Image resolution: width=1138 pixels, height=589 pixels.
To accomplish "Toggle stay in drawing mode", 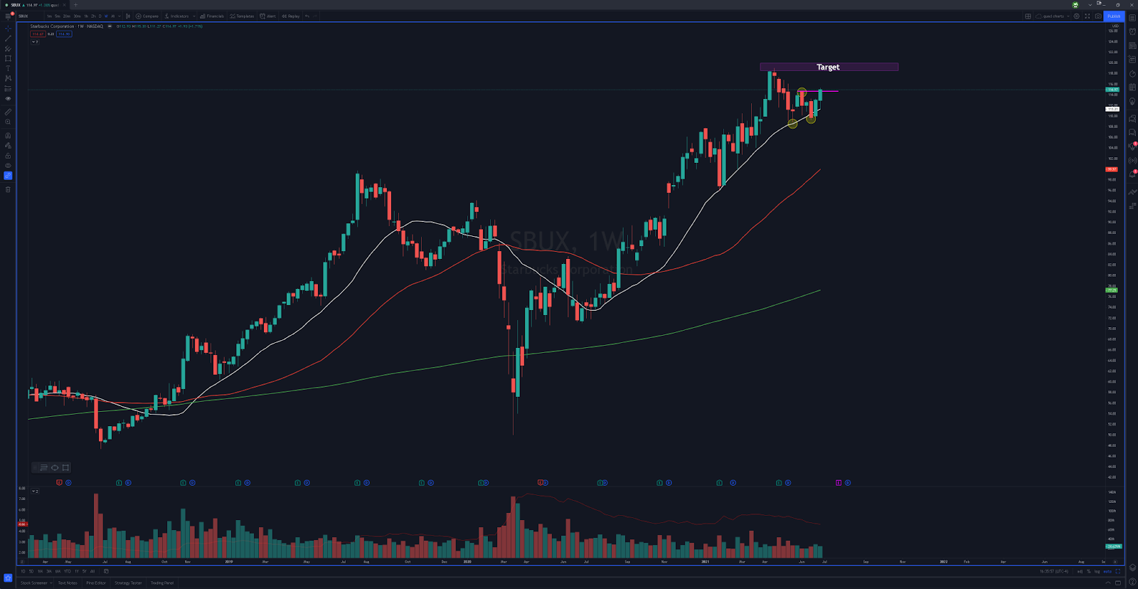I will [x=8, y=146].
